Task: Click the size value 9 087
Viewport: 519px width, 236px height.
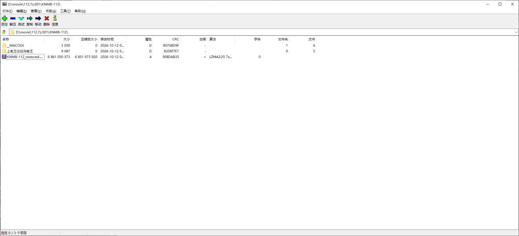Action: (65, 51)
